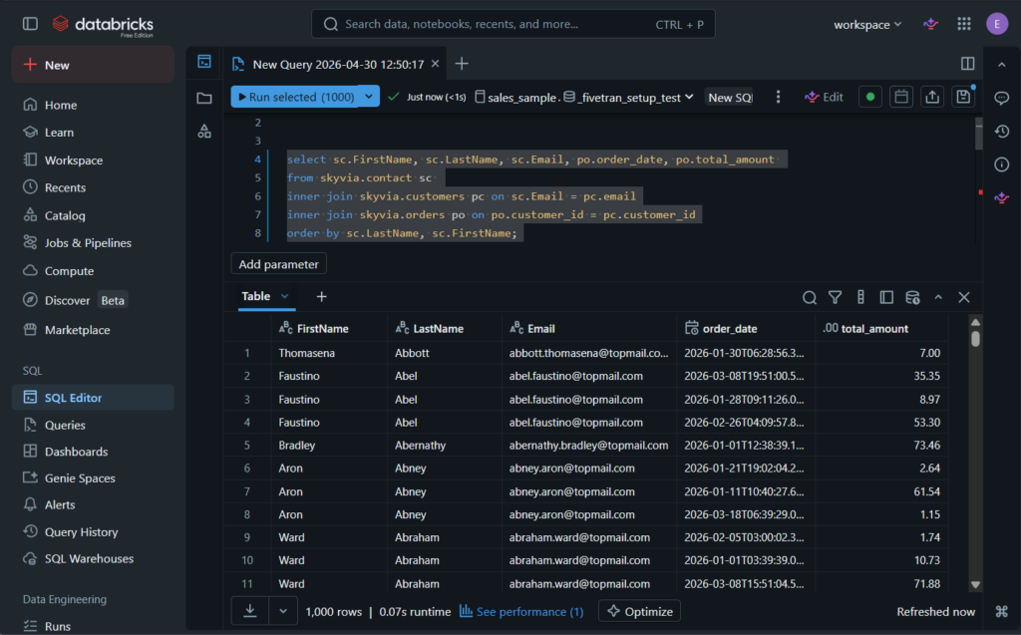Add a new query tab
Image resolution: width=1021 pixels, height=635 pixels.
pyautogui.click(x=462, y=63)
